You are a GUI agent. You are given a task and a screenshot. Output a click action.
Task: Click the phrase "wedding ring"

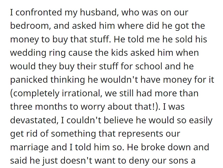pyautogui.click(x=38, y=53)
